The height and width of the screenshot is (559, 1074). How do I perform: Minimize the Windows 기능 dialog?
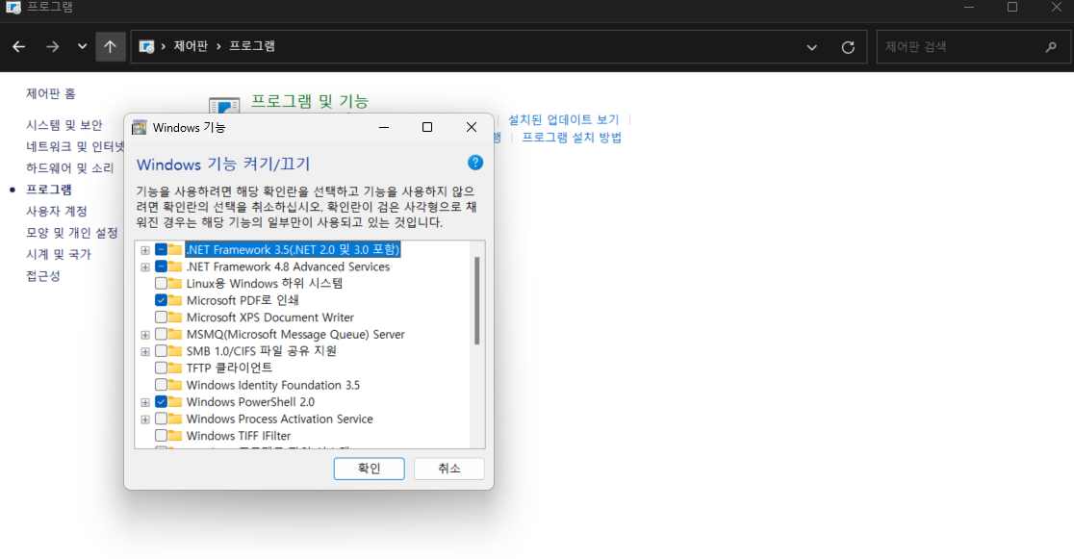[x=384, y=127]
